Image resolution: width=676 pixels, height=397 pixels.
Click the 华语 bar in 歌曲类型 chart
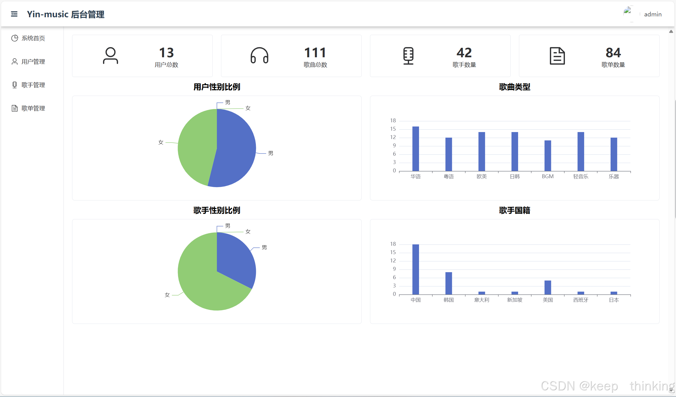(x=415, y=149)
